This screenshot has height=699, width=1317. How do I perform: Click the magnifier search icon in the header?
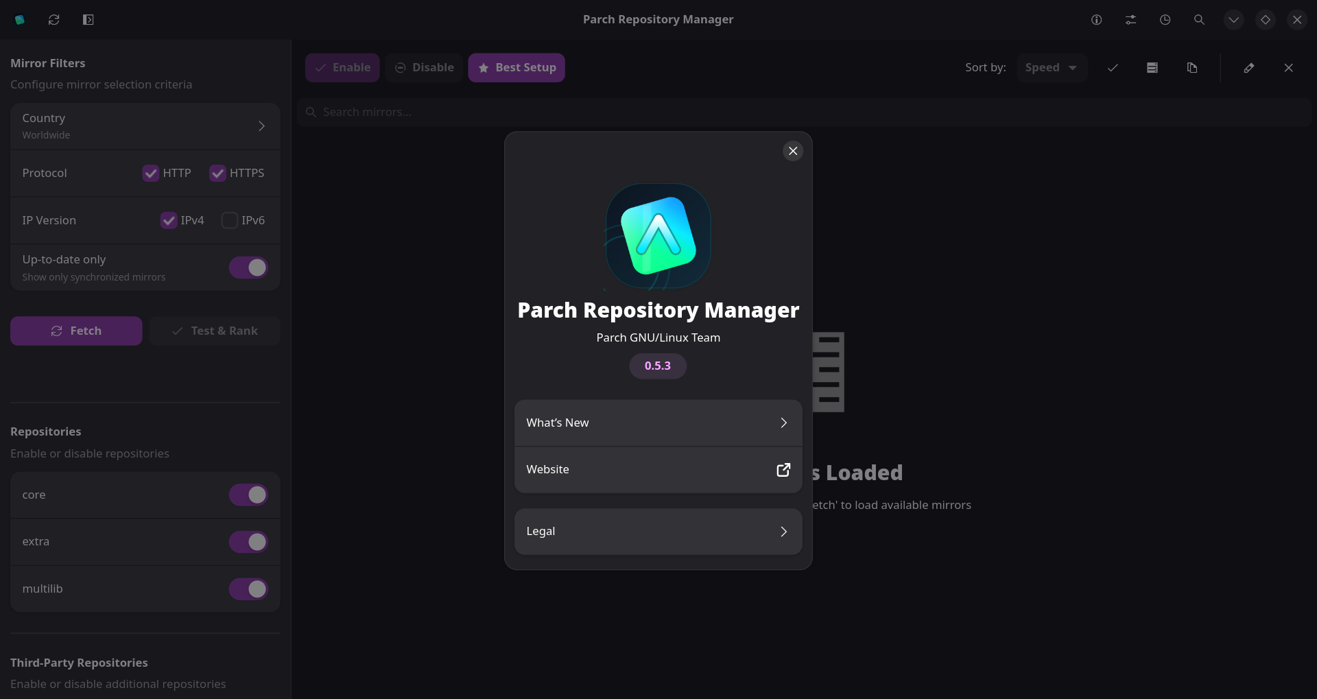coord(1200,20)
